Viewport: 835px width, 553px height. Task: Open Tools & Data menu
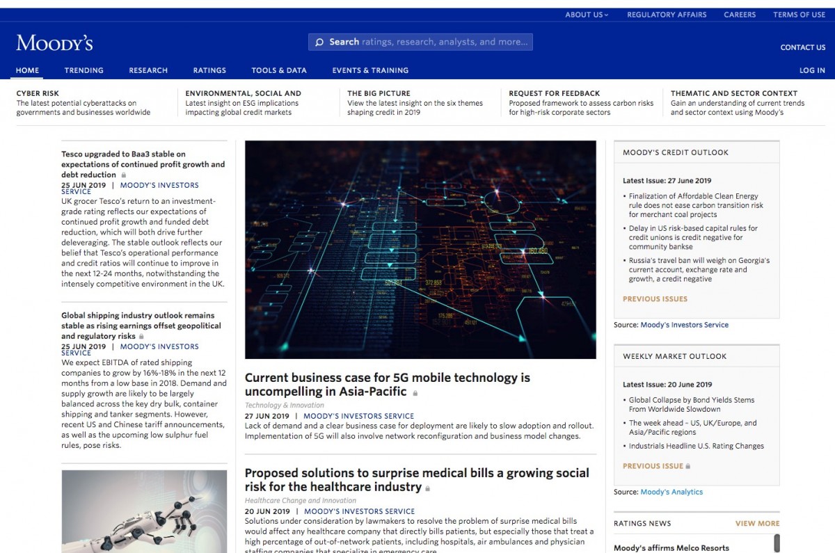click(x=279, y=70)
